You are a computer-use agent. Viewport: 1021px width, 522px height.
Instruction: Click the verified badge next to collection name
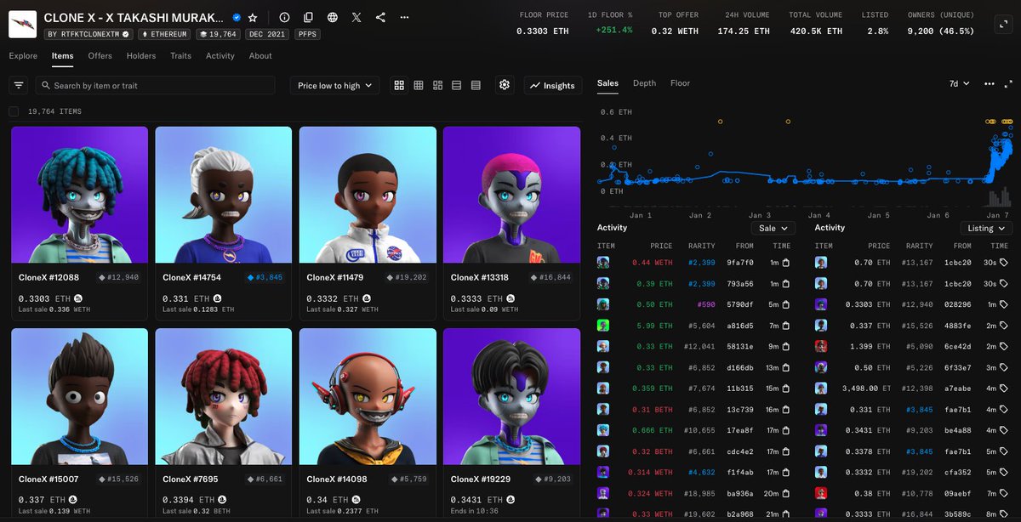[237, 17]
